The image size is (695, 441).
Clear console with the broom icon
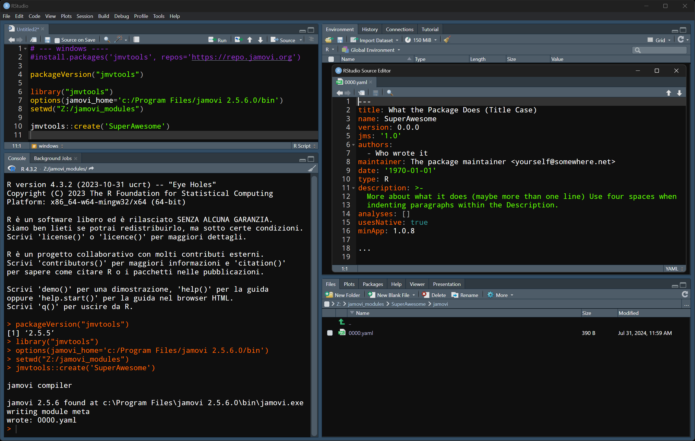312,168
